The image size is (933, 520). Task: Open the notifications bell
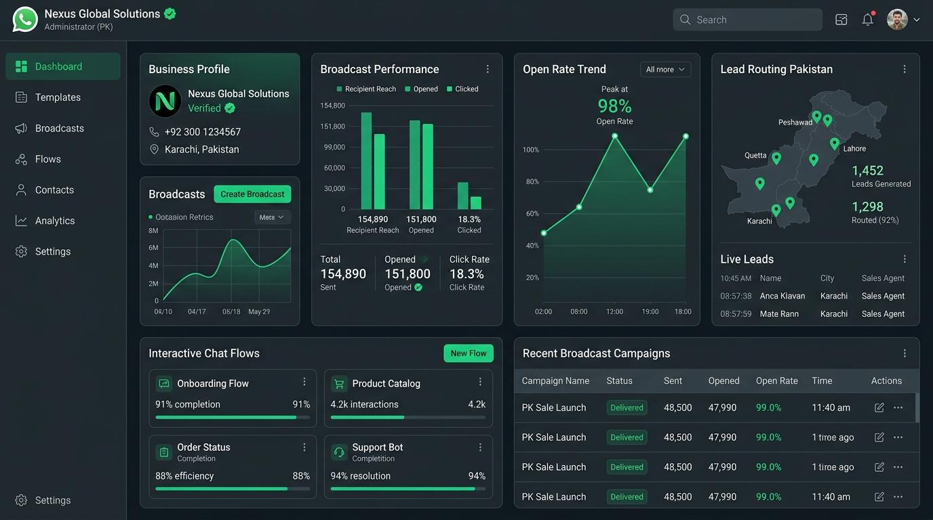[868, 20]
